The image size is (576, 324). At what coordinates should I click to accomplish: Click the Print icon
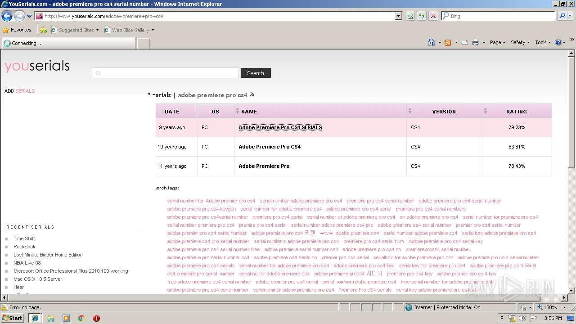(x=475, y=42)
